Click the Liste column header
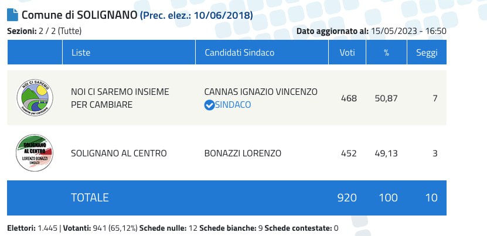The width and height of the screenshot is (487, 236). click(81, 53)
